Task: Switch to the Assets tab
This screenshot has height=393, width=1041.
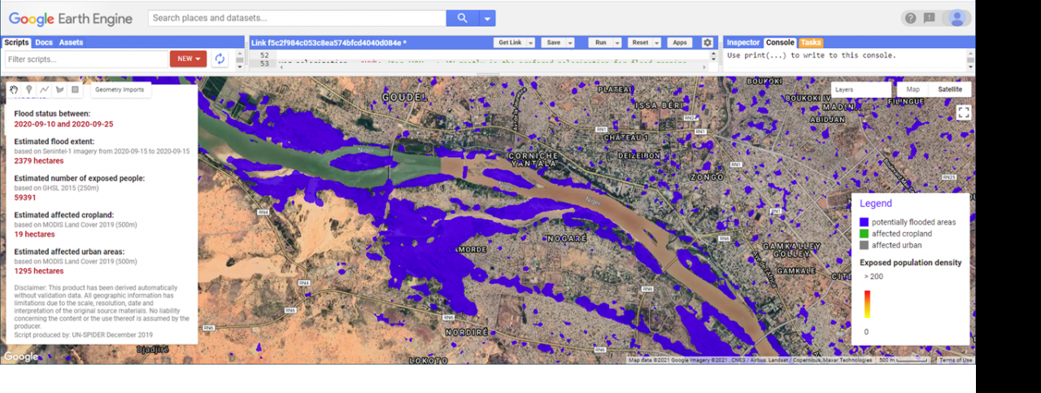Action: (x=71, y=42)
